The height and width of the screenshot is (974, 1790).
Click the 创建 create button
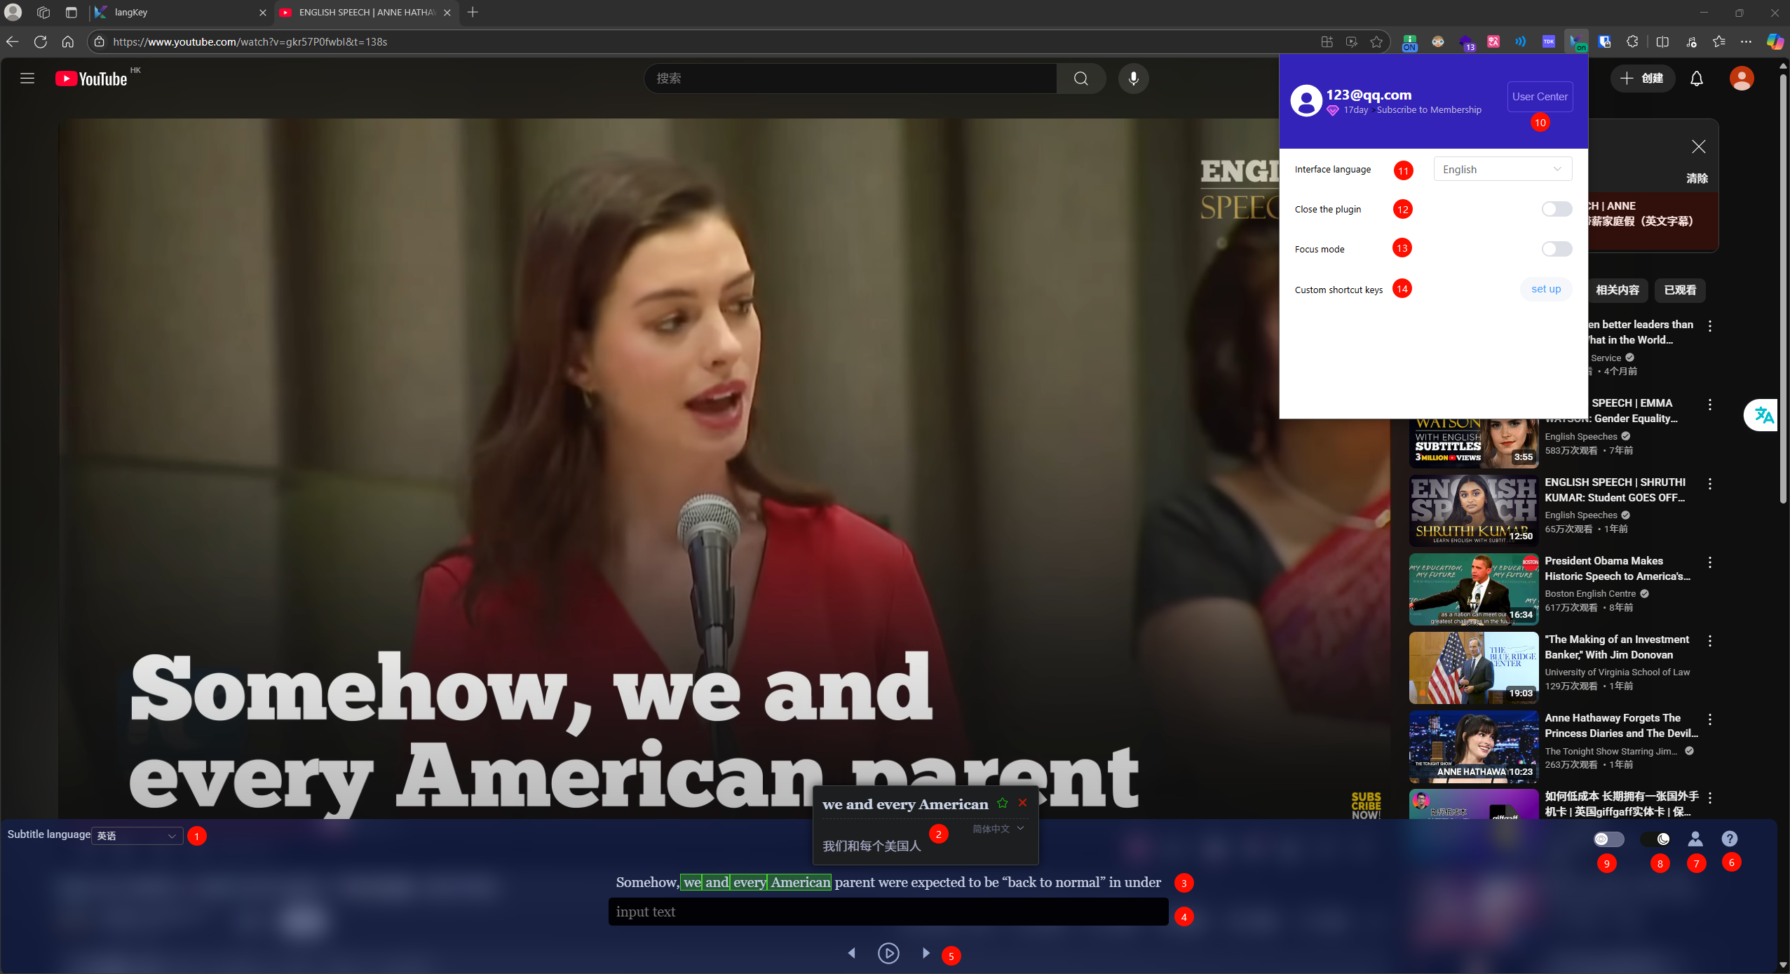tap(1642, 79)
